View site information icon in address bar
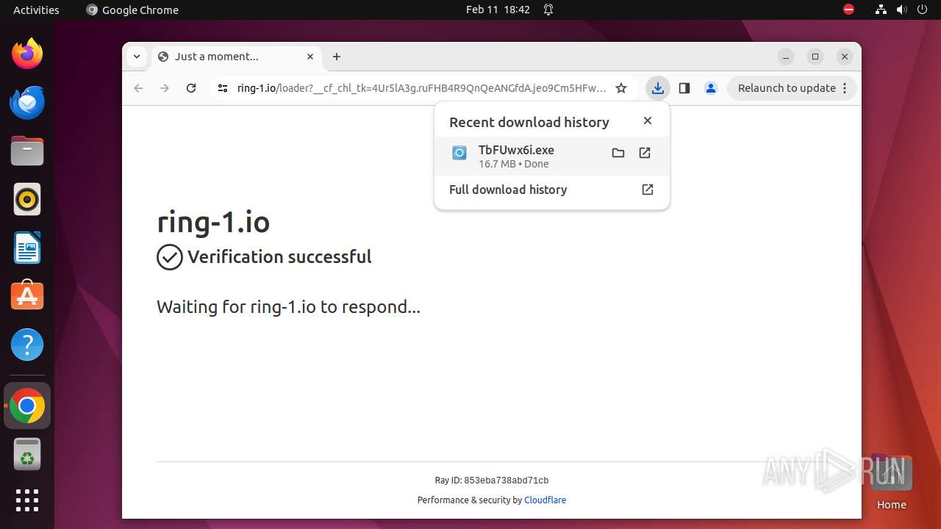The image size is (941, 529). [x=223, y=88]
